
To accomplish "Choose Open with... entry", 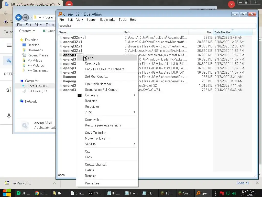I will 107,120.
